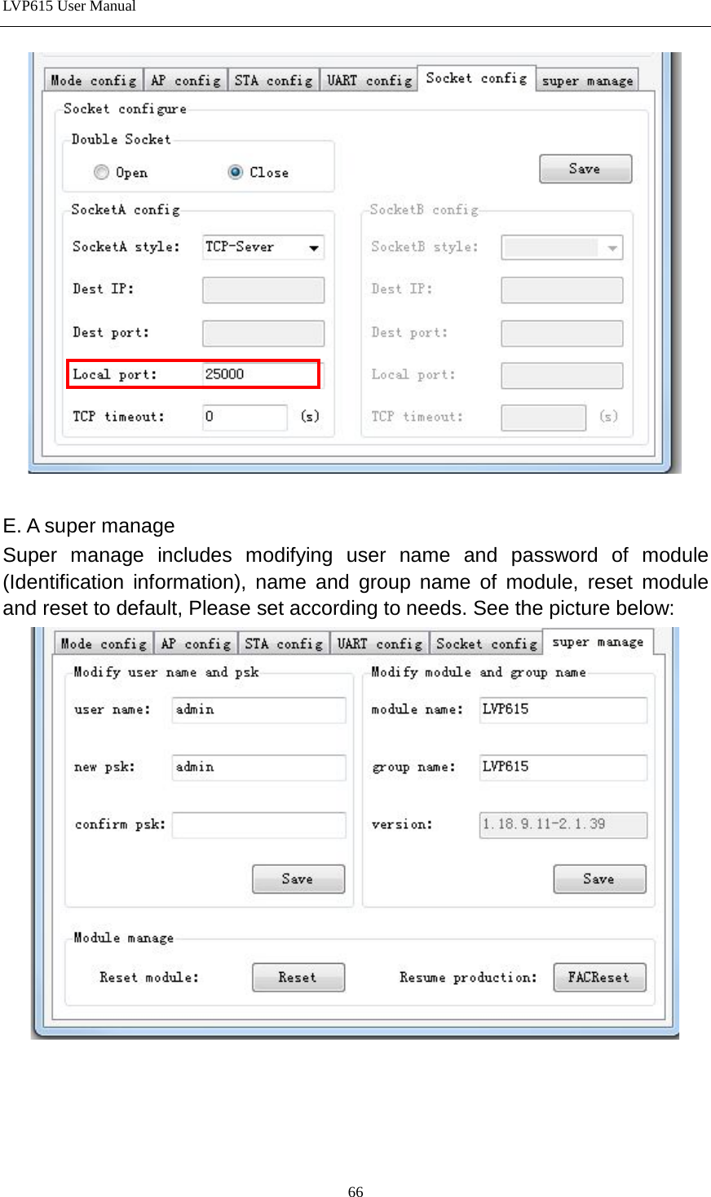Select the Close radio button for Double Socket
Viewport: 711px width, 1197px height.
point(236,172)
